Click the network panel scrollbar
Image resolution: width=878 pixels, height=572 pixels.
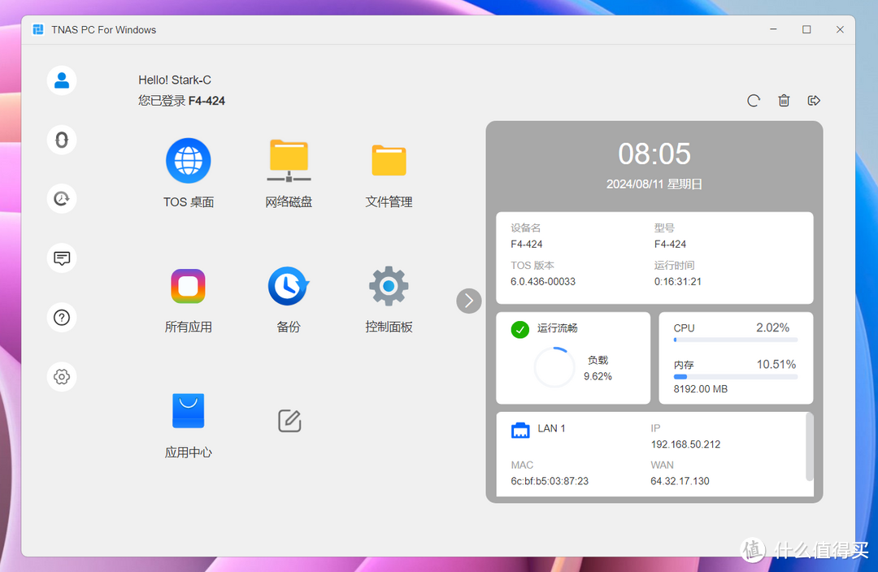808,447
